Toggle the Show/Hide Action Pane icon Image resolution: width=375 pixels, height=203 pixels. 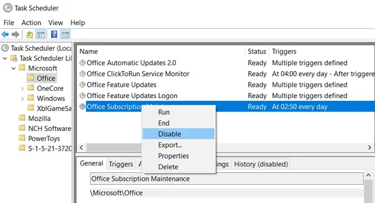pos(65,35)
